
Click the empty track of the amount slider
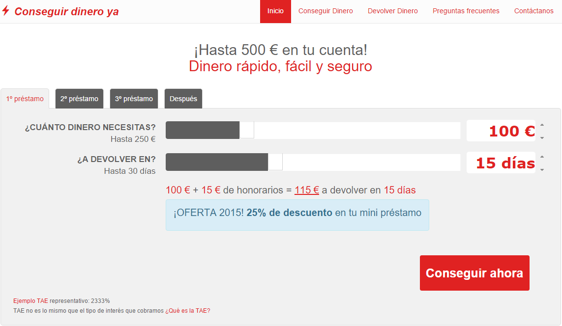357,130
